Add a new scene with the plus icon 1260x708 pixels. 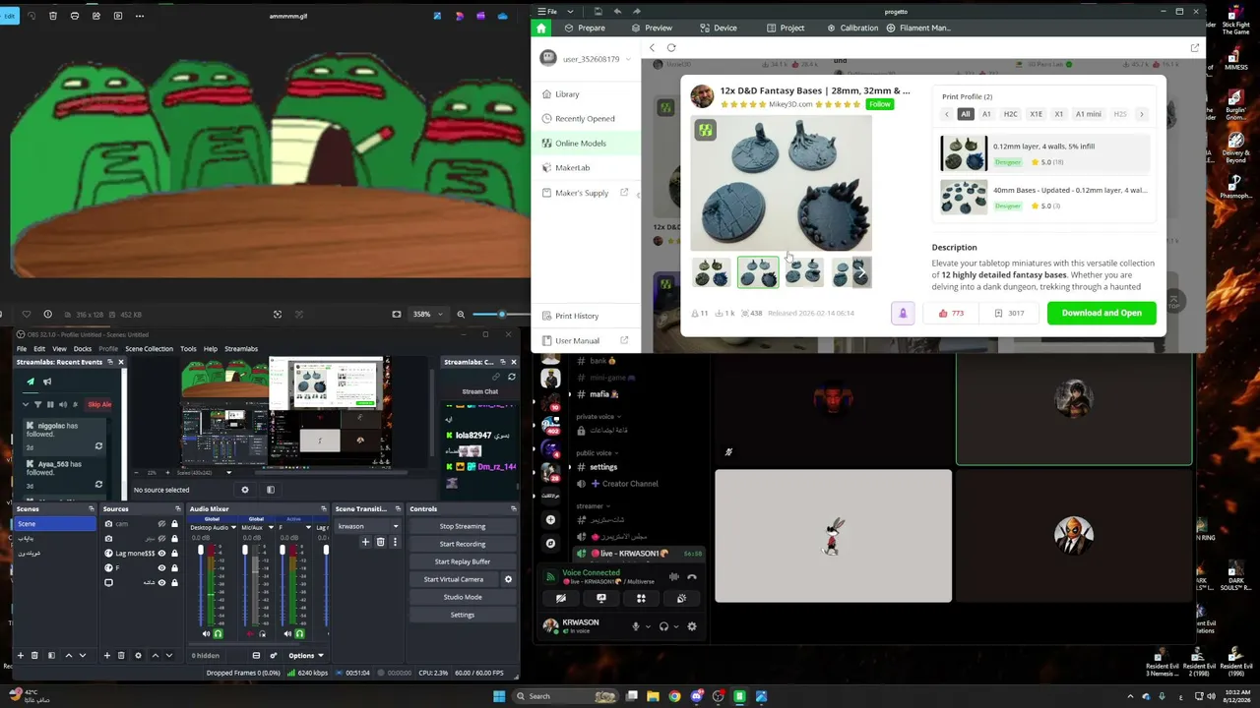click(x=20, y=655)
